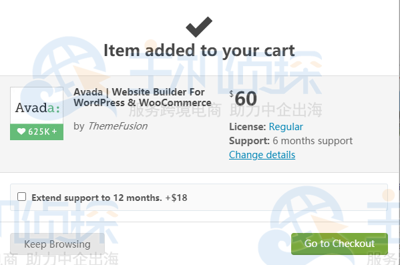Click the '6 months support' text

pyautogui.click(x=313, y=141)
